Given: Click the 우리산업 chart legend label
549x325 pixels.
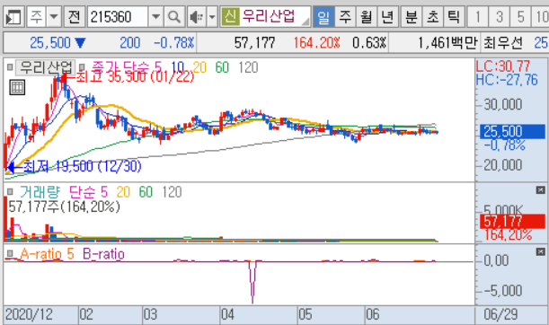Looking at the screenshot, I should coord(46,67).
